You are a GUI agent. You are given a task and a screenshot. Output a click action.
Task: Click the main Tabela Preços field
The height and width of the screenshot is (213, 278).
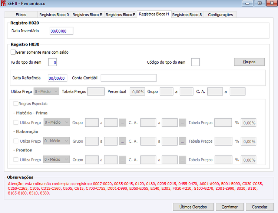96,91
